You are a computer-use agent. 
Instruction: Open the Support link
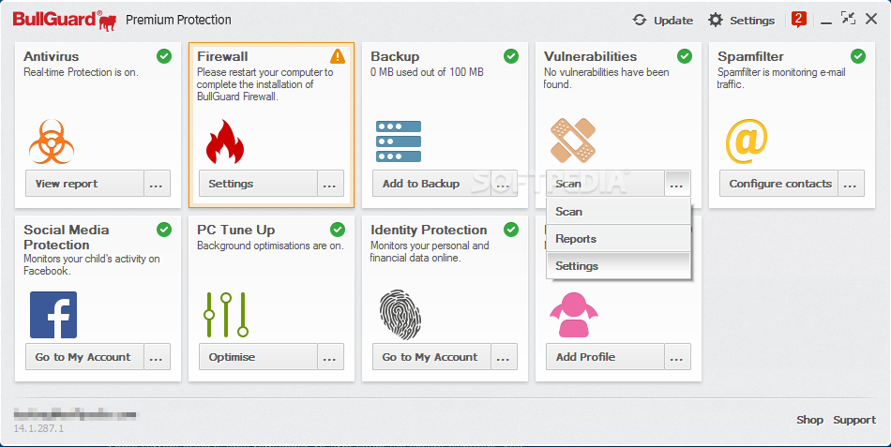coord(854,420)
